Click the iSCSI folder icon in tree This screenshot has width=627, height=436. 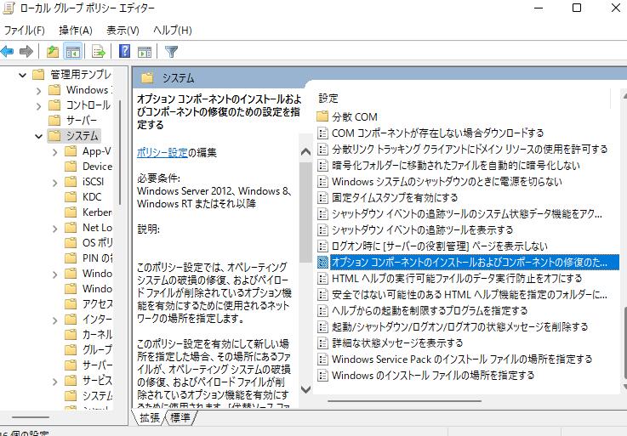pos(71,182)
